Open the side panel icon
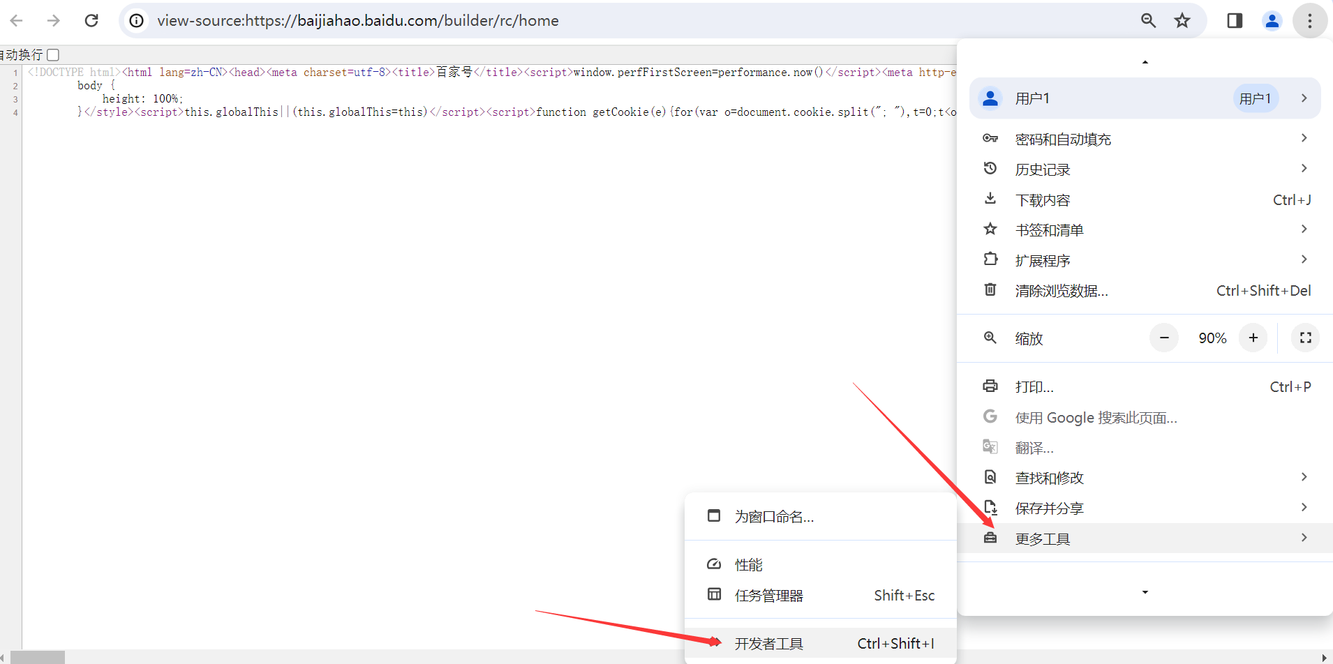Image resolution: width=1333 pixels, height=664 pixels. click(1235, 21)
